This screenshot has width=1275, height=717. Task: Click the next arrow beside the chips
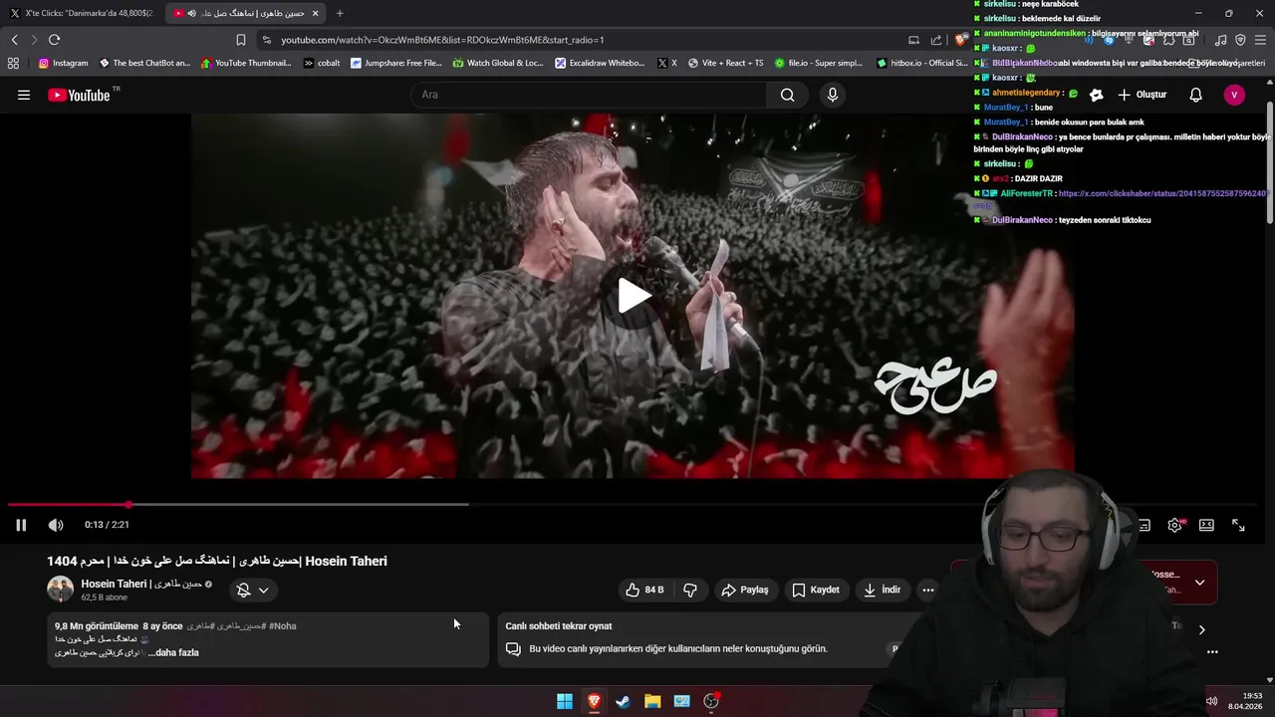pos(1201,629)
